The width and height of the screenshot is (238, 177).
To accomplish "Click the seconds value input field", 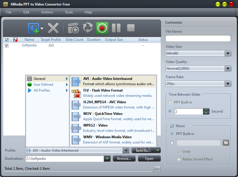I will coord(189,112).
